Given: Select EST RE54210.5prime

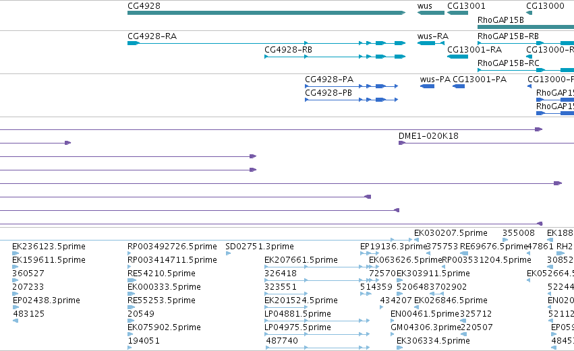Looking at the screenshot, I should pos(161,274).
